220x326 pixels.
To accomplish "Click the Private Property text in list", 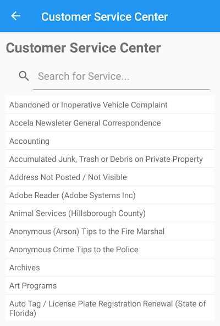I will (174, 159).
